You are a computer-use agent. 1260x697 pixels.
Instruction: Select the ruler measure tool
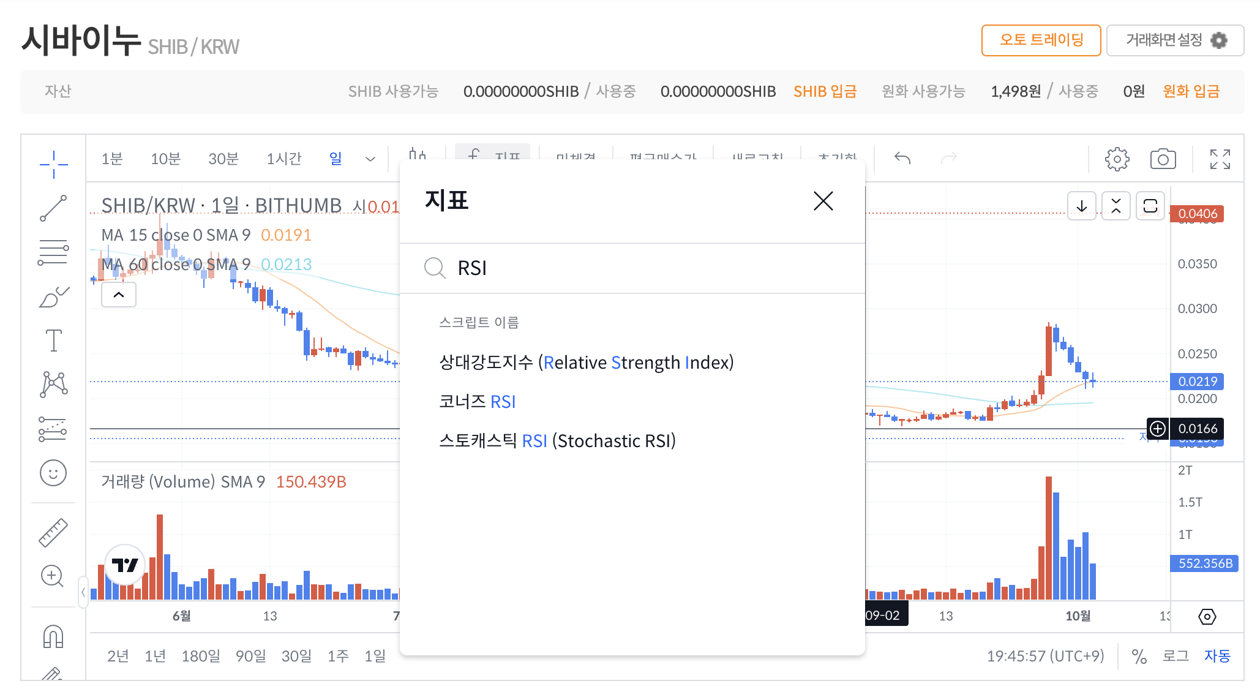tap(53, 532)
